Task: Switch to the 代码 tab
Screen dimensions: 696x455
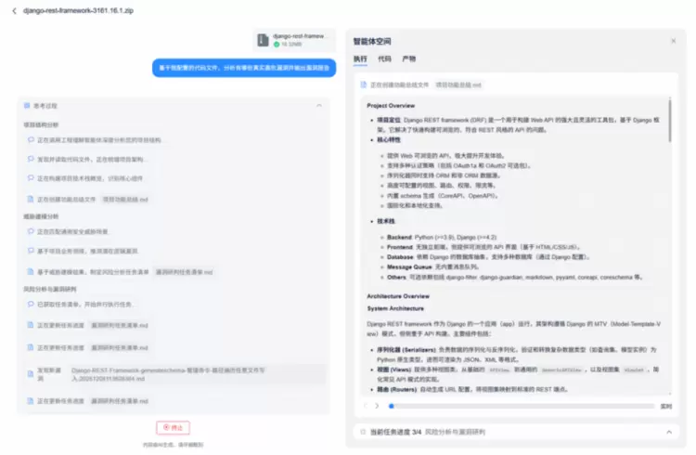Action: tap(384, 58)
